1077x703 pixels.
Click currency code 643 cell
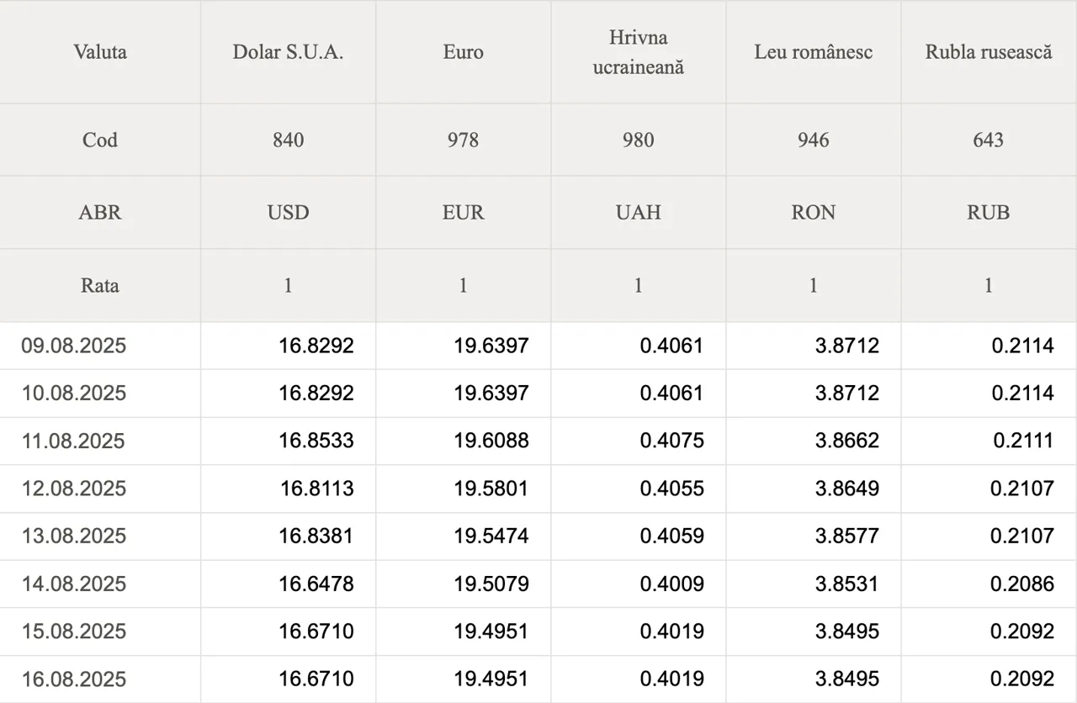pos(988,140)
